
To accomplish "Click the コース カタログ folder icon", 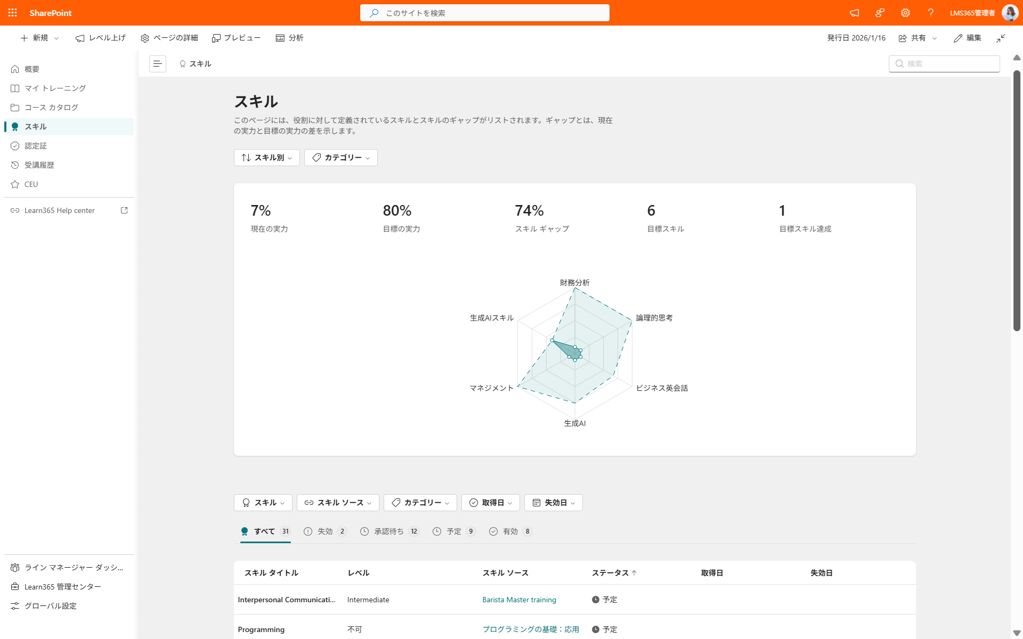I will (15, 108).
